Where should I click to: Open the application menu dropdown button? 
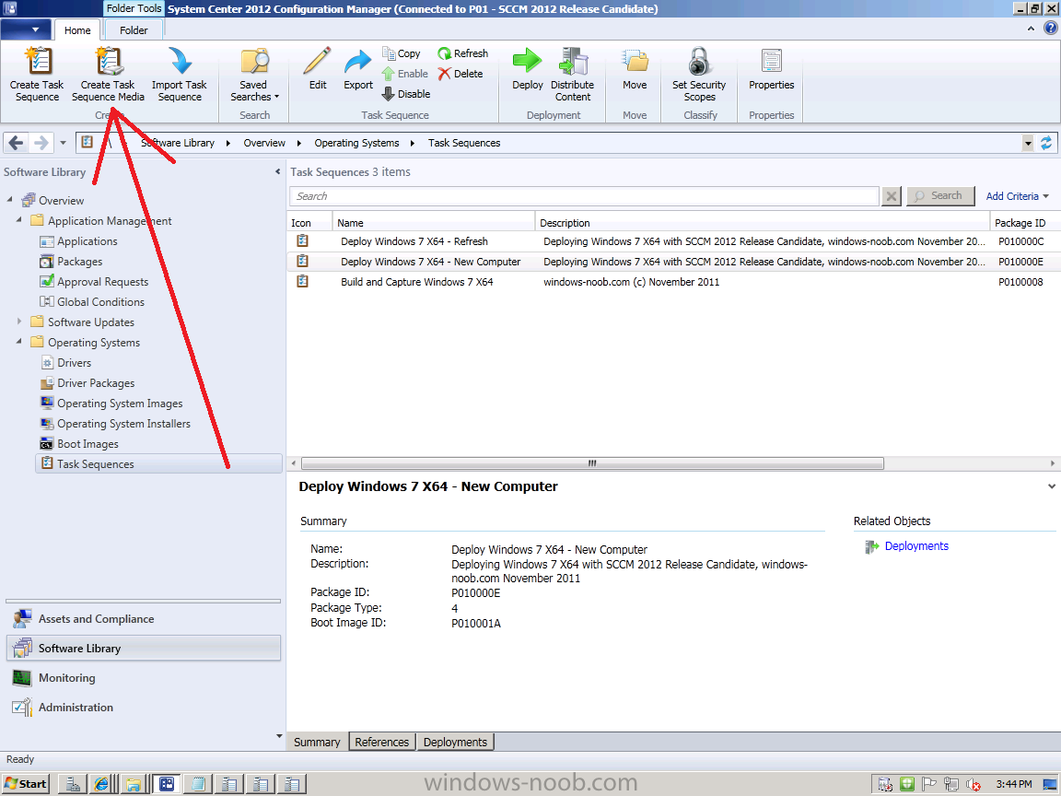(26, 29)
